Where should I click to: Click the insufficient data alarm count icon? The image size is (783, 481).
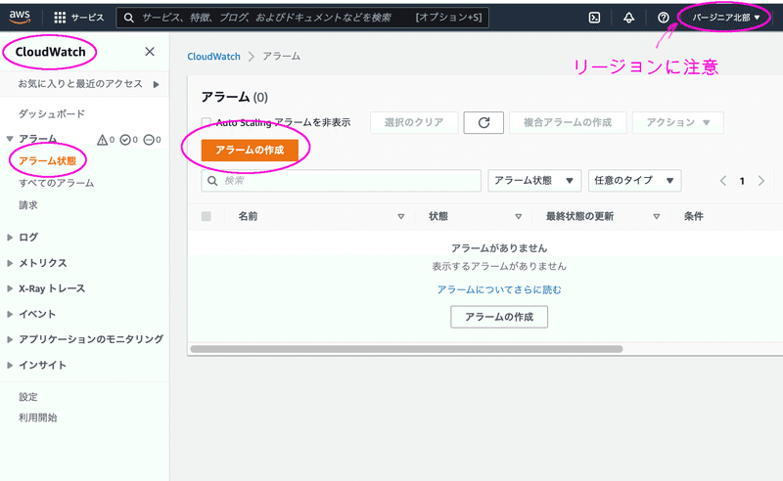149,140
